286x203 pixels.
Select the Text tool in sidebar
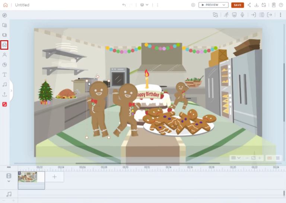pos(4,75)
